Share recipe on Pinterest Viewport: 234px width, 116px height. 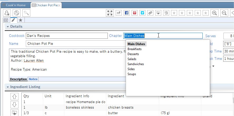[x=134, y=13]
